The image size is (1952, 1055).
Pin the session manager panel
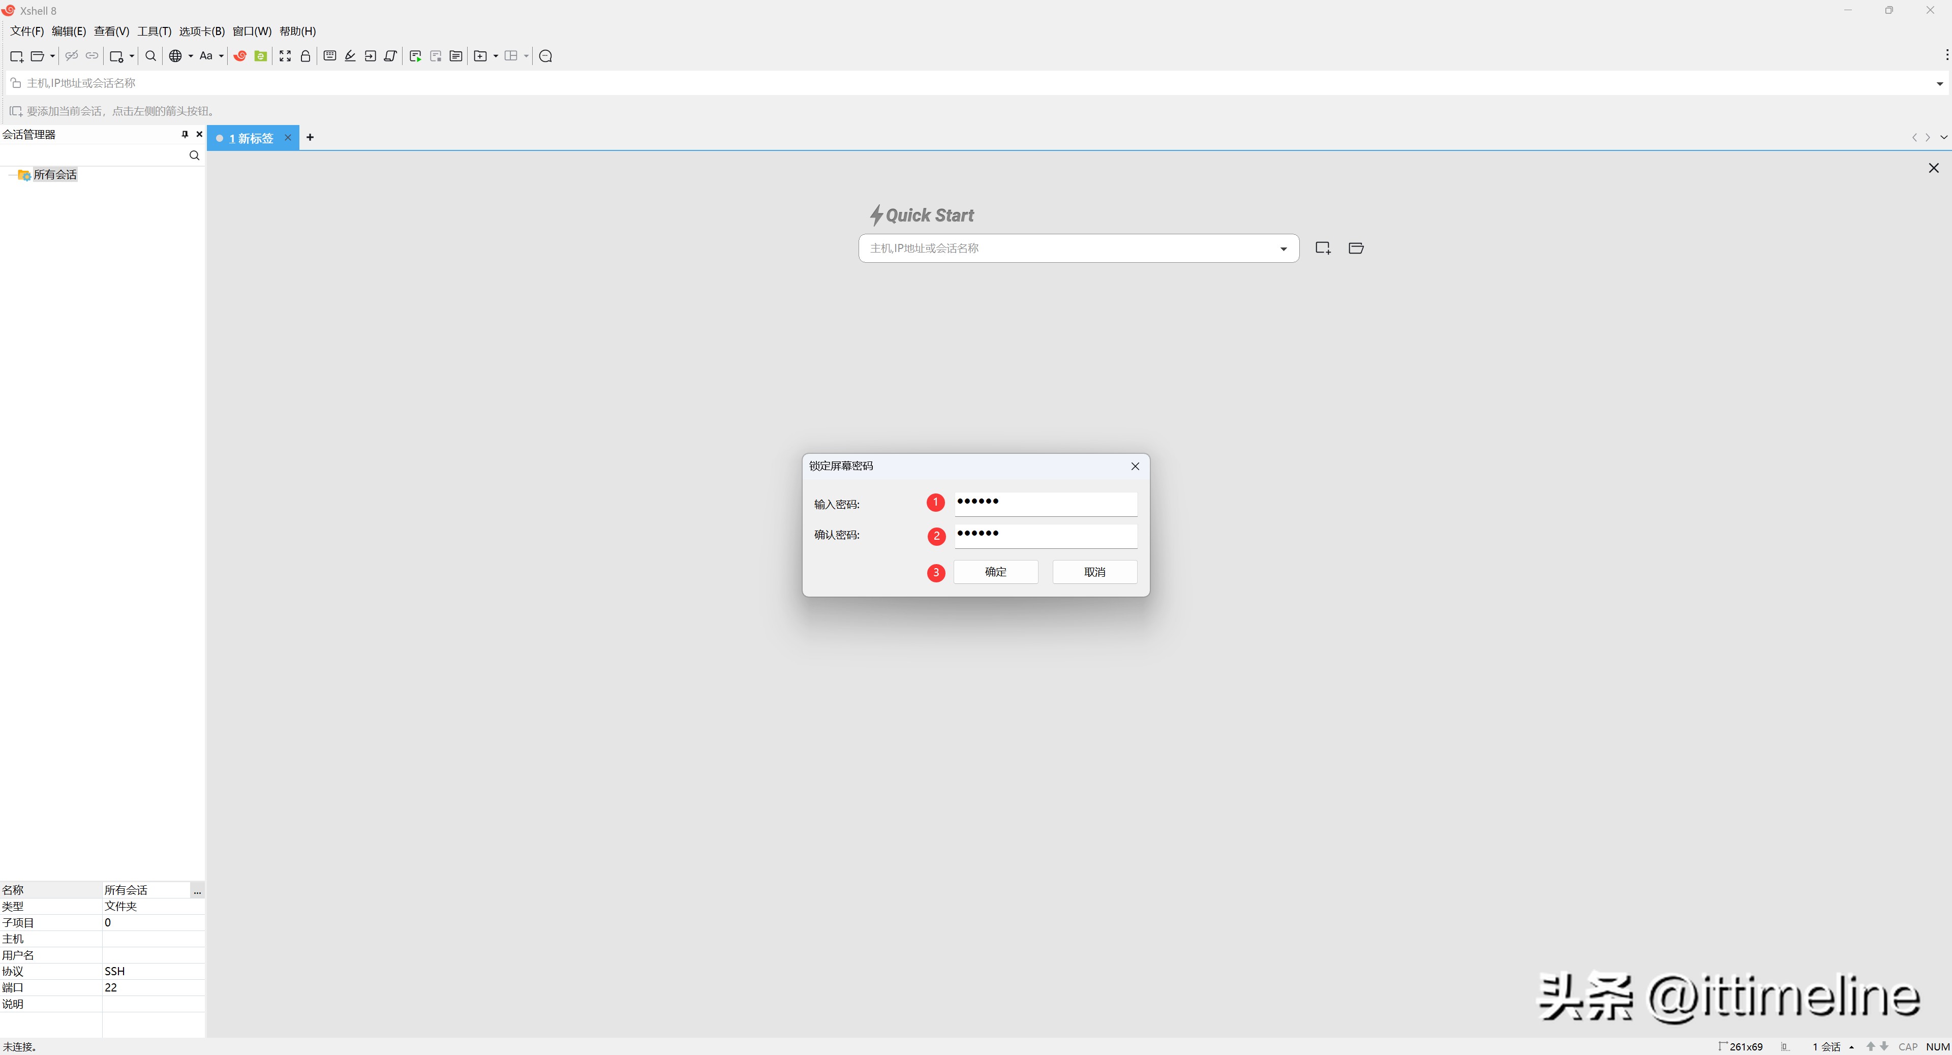coord(184,134)
